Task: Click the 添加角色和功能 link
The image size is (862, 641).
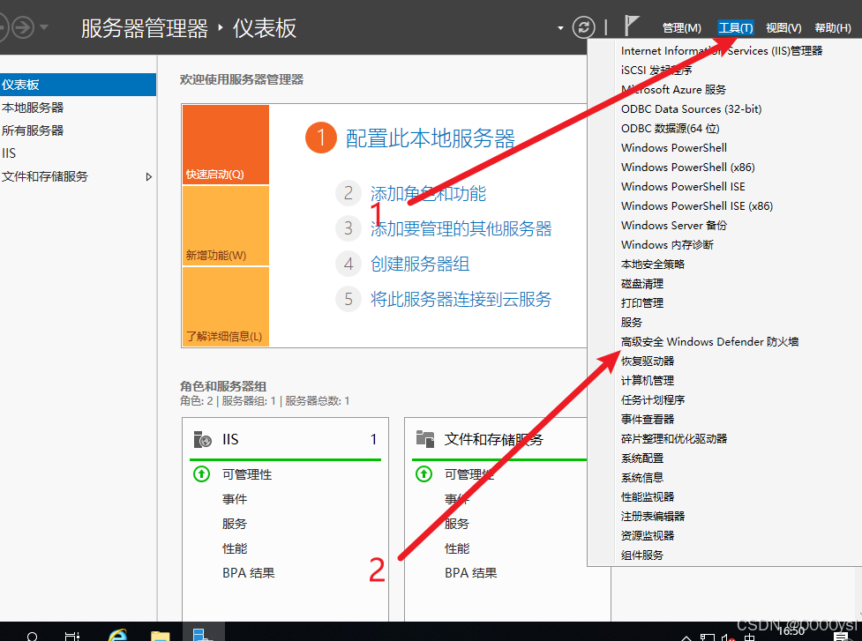Action: [x=428, y=193]
